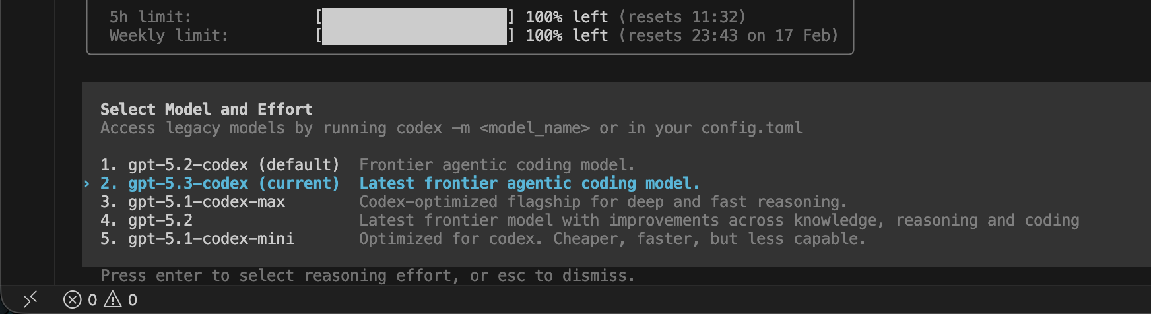
Task: Click the "config.toml" text in the subtitle
Action: tap(752, 128)
